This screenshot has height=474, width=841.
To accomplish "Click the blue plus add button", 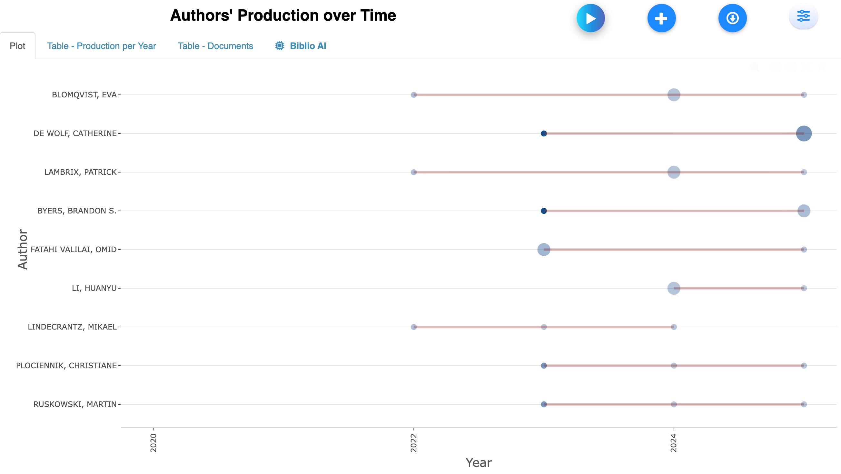I will [x=661, y=18].
